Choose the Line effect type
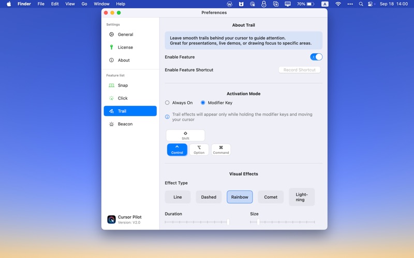Image resolution: width=414 pixels, height=258 pixels. click(178, 197)
